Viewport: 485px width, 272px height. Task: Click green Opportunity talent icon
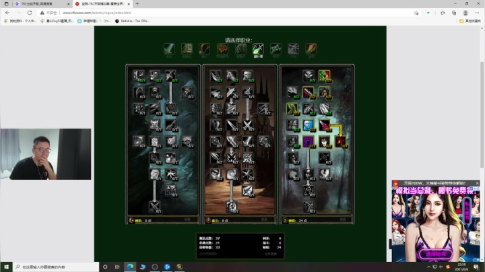click(x=324, y=75)
